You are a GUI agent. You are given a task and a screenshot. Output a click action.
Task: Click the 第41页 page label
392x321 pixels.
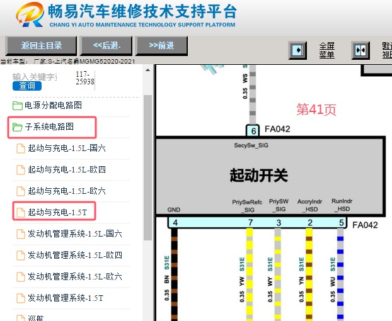[x=316, y=110]
